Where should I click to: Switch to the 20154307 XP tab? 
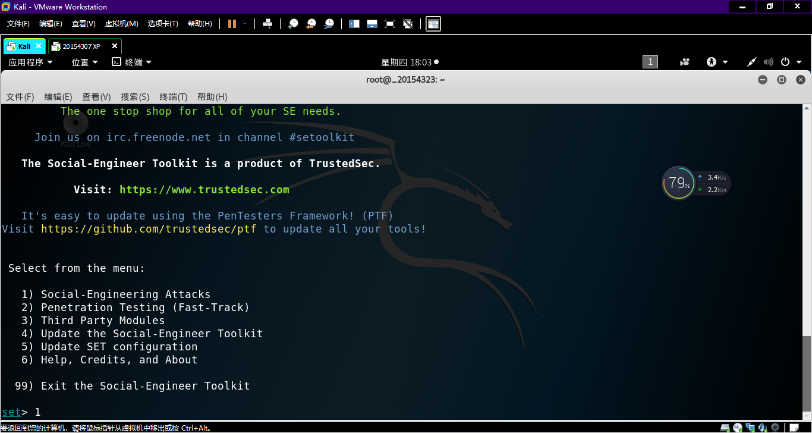[81, 46]
